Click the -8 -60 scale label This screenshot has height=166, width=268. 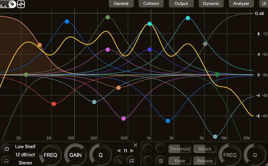click(x=261, y=116)
